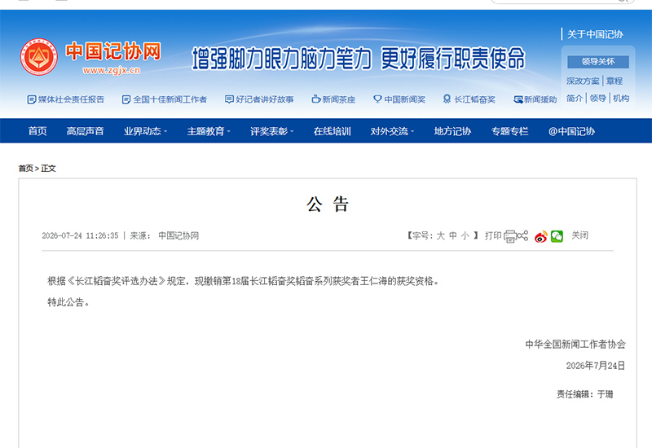Viewport: 652px width, 448px height.
Task: Go to 首页 in navigation bar
Action: (x=37, y=131)
